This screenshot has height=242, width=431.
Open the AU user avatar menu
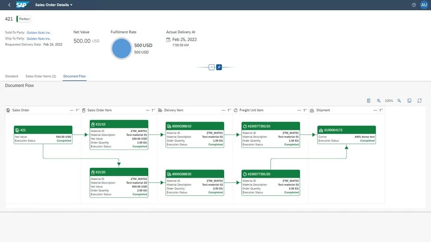pyautogui.click(x=423, y=5)
